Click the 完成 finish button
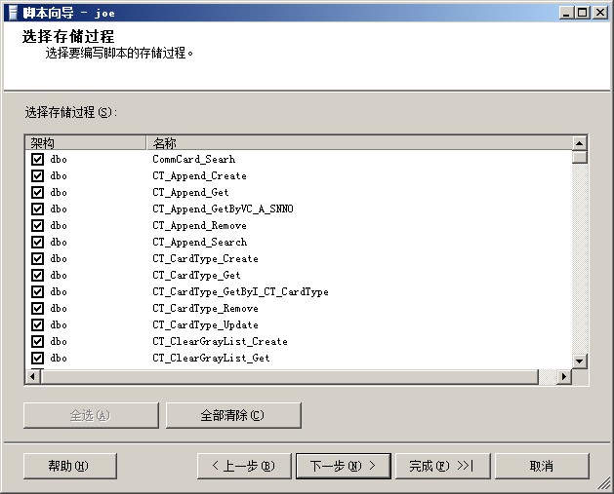This screenshot has width=614, height=494. coord(441,466)
